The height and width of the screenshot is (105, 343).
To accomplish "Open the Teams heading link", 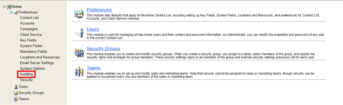I will point(93,68).
